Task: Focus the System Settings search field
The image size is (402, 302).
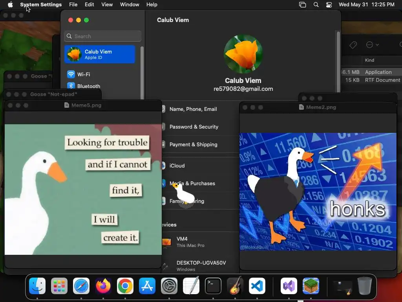Action: click(x=102, y=36)
